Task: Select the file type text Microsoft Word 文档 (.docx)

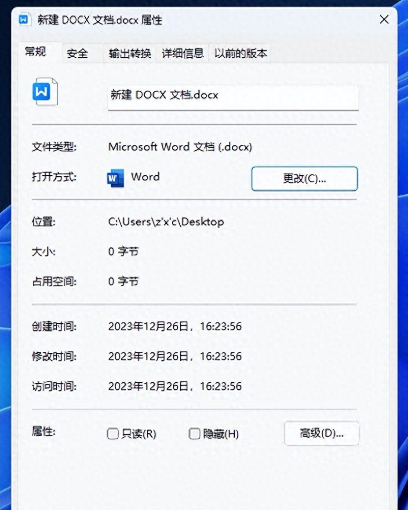Action: (180, 147)
